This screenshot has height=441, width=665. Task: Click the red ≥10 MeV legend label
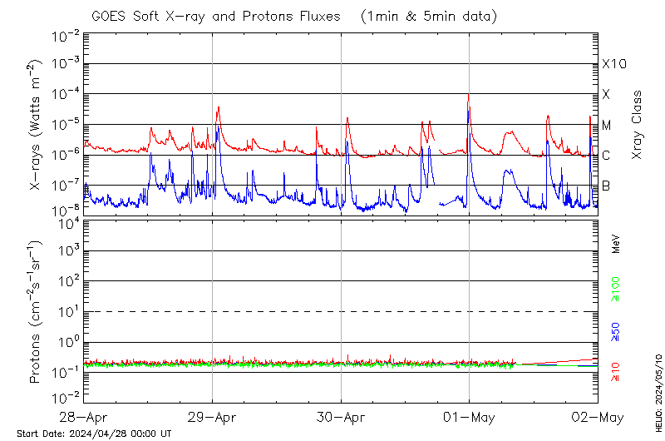click(x=616, y=372)
